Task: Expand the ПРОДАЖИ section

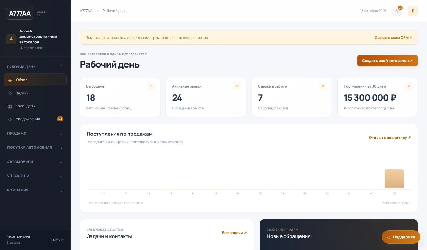Action: coord(35,134)
